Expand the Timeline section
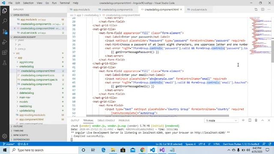 [38, 130]
